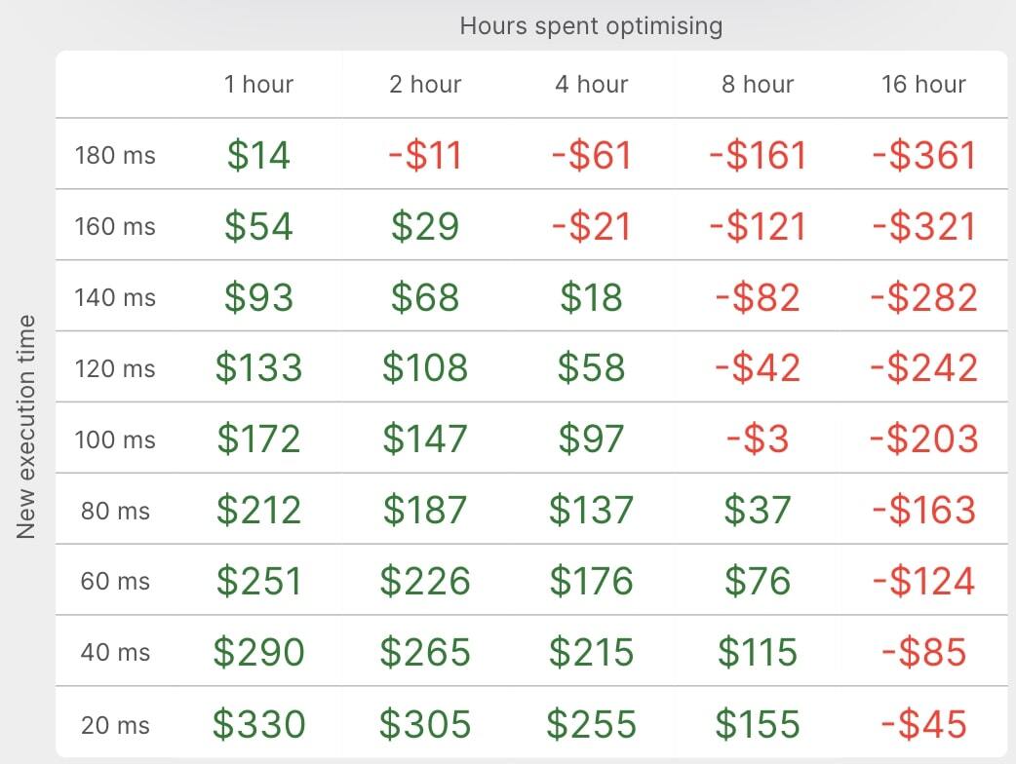The width and height of the screenshot is (1016, 764).
Task: Click the 1 hour column header
Action: [x=258, y=84]
